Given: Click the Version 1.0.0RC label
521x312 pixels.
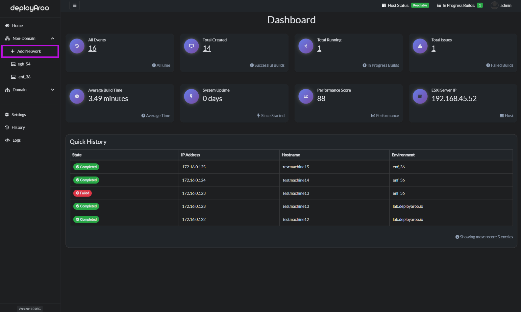Looking at the screenshot, I should coord(30,309).
